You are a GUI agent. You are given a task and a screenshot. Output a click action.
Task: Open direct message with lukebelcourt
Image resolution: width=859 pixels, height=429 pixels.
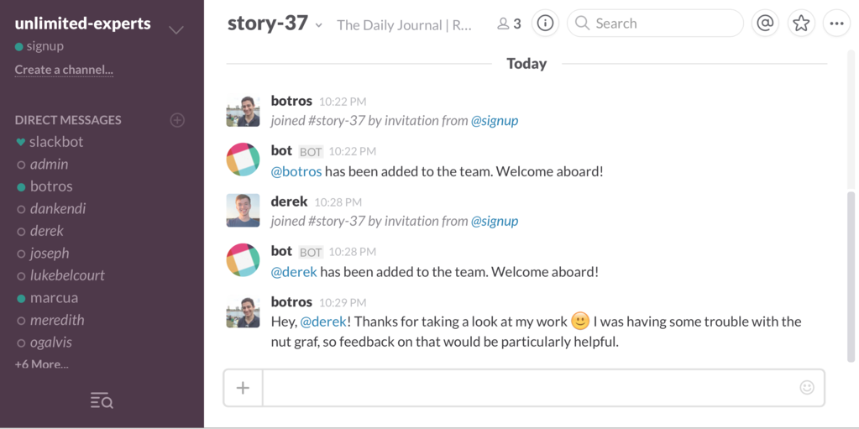(67, 275)
